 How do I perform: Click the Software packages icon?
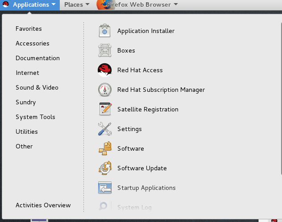(x=105, y=148)
